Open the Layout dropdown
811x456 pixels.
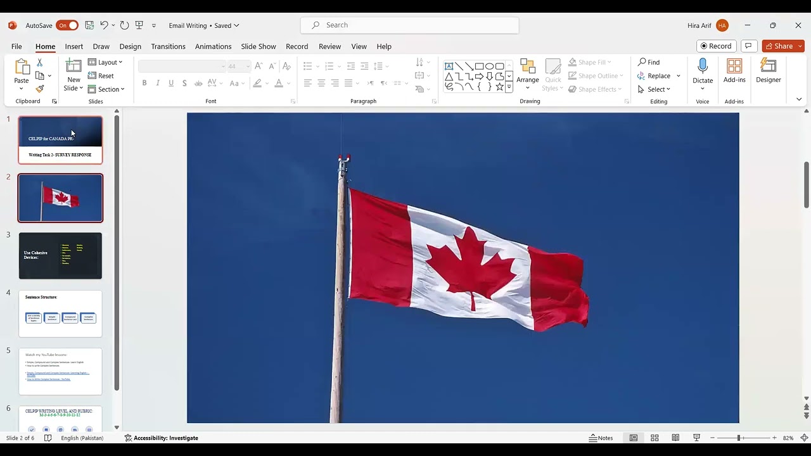pos(105,62)
